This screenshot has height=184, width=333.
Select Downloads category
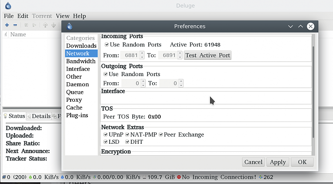[81, 46]
